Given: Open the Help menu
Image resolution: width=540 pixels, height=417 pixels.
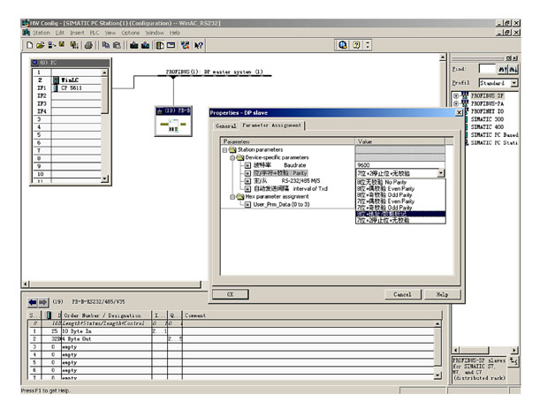Looking at the screenshot, I should point(175,33).
